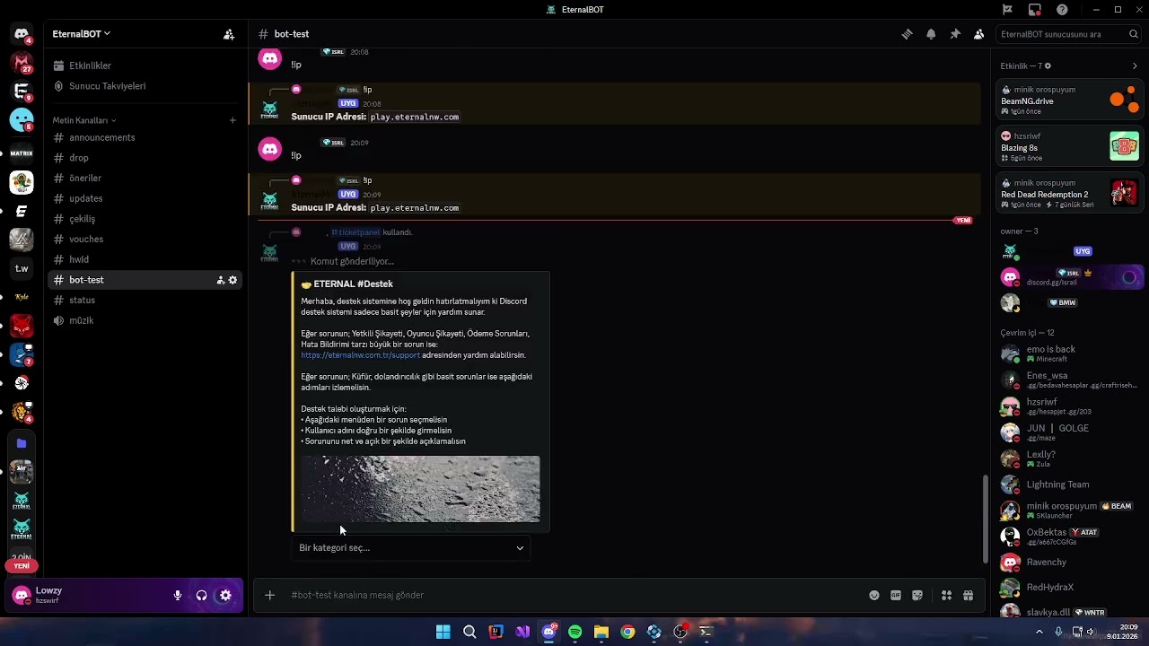Switch to the updates channel
The height and width of the screenshot is (646, 1149).
pyautogui.click(x=146, y=198)
